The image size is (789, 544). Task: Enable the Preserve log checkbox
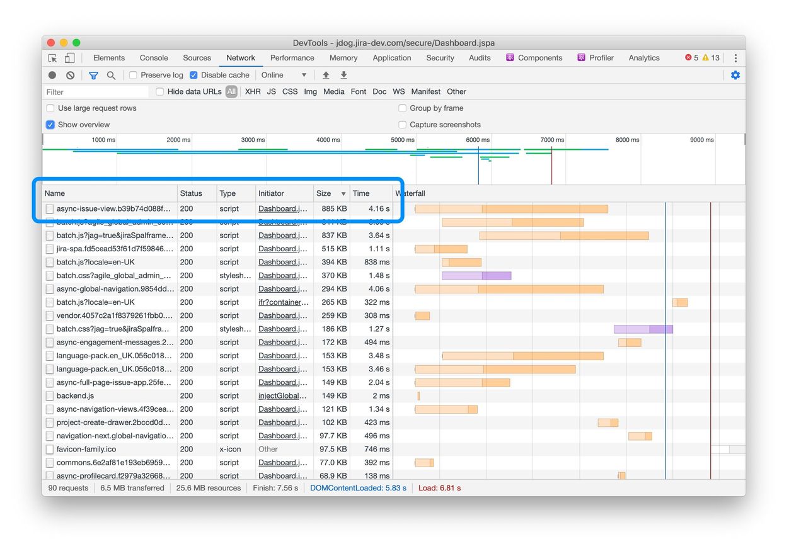tap(133, 75)
